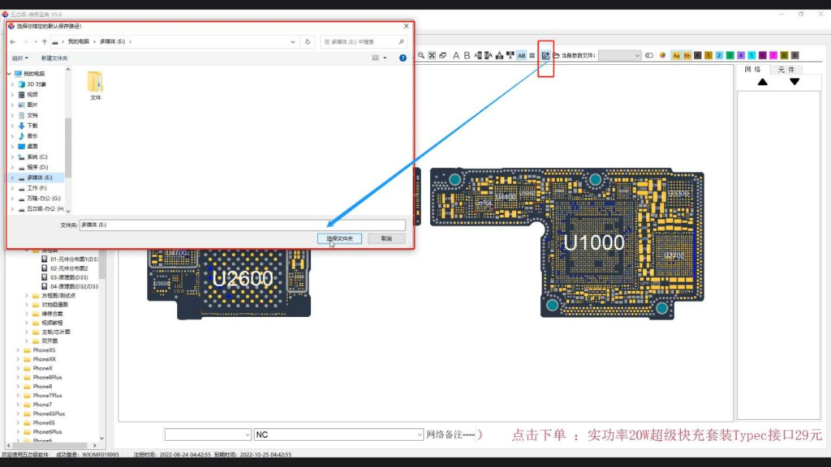Click the open folder icon beside parameter file
Screen dimensions: 831x467
point(556,55)
